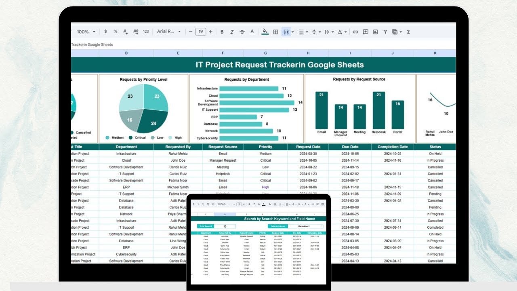Decrease decimal places
Viewport: 517px width, 291px height.
pos(125,32)
